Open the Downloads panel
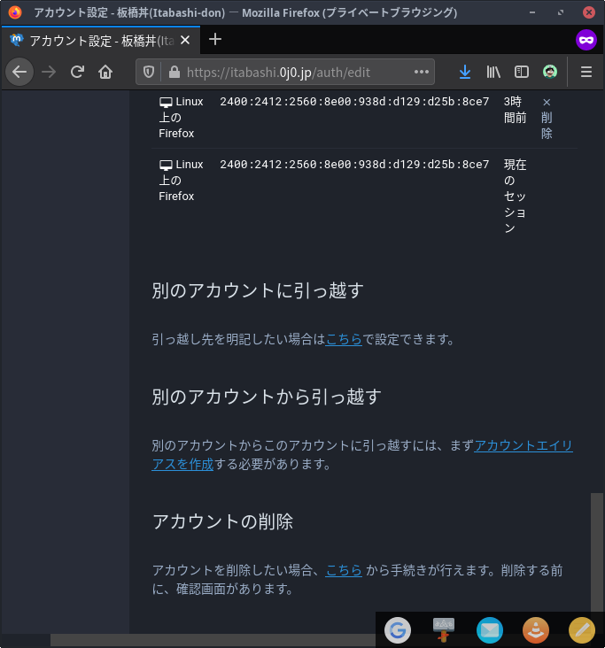 tap(464, 72)
